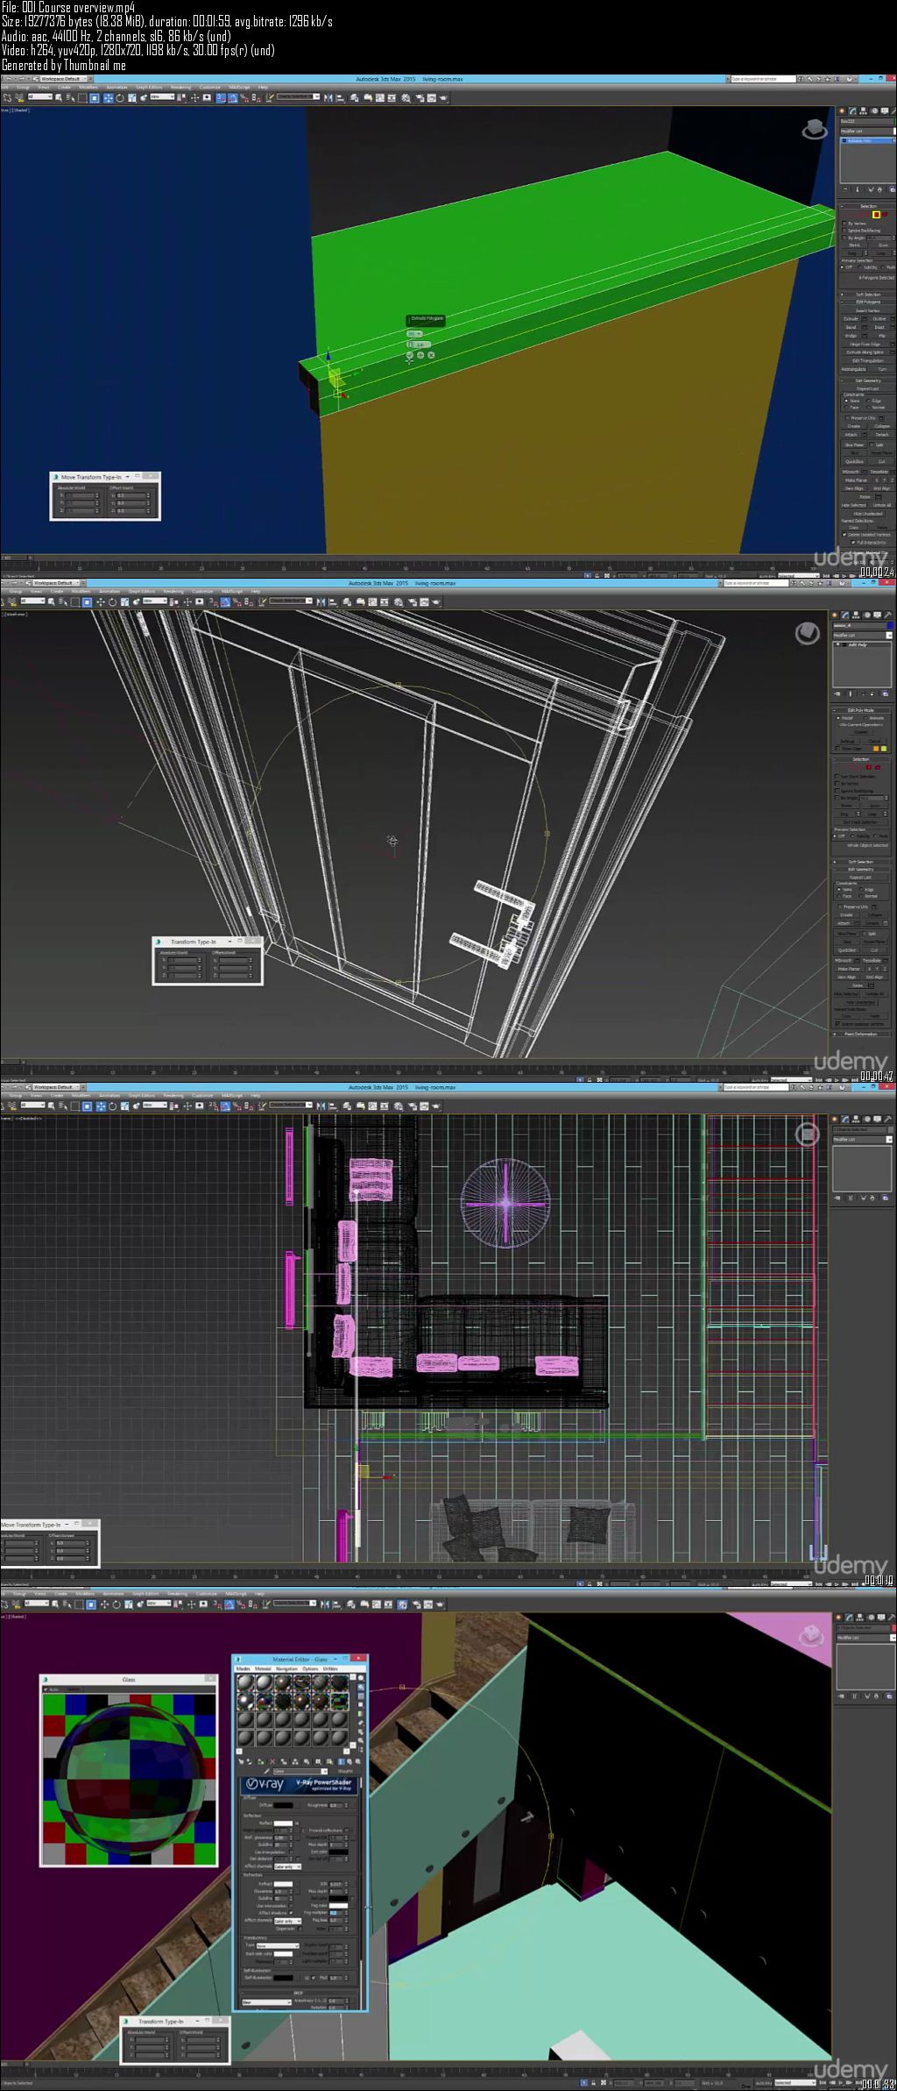Open BRDF type dropdown
The width and height of the screenshot is (897, 2091).
pos(266,2002)
